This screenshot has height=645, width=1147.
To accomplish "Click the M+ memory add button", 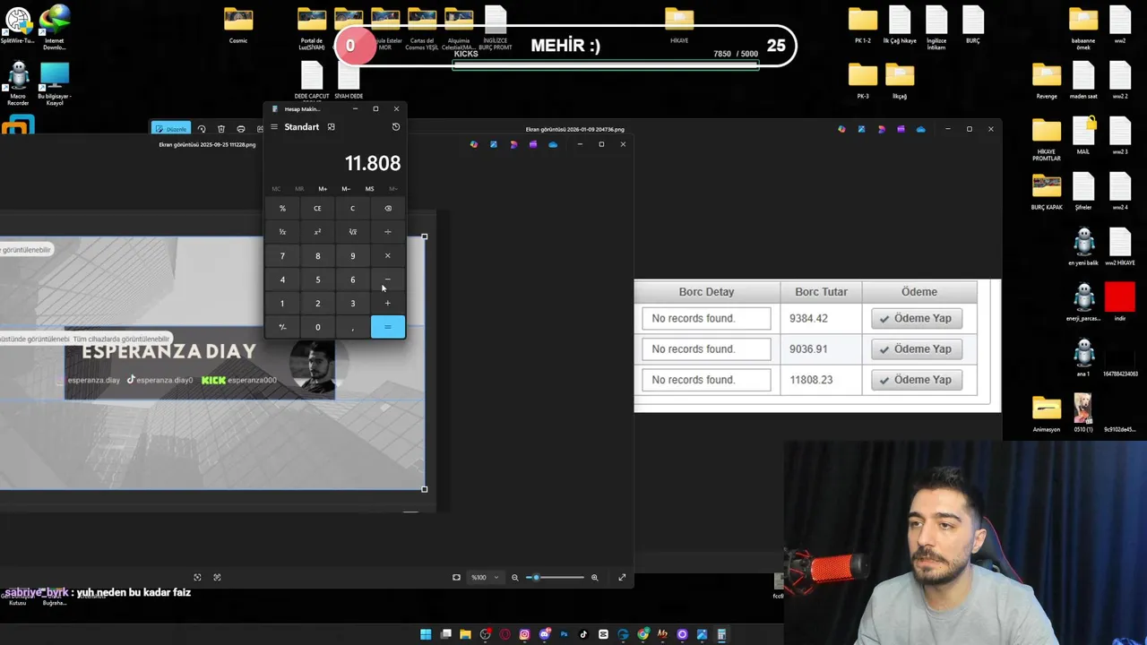I will click(323, 189).
